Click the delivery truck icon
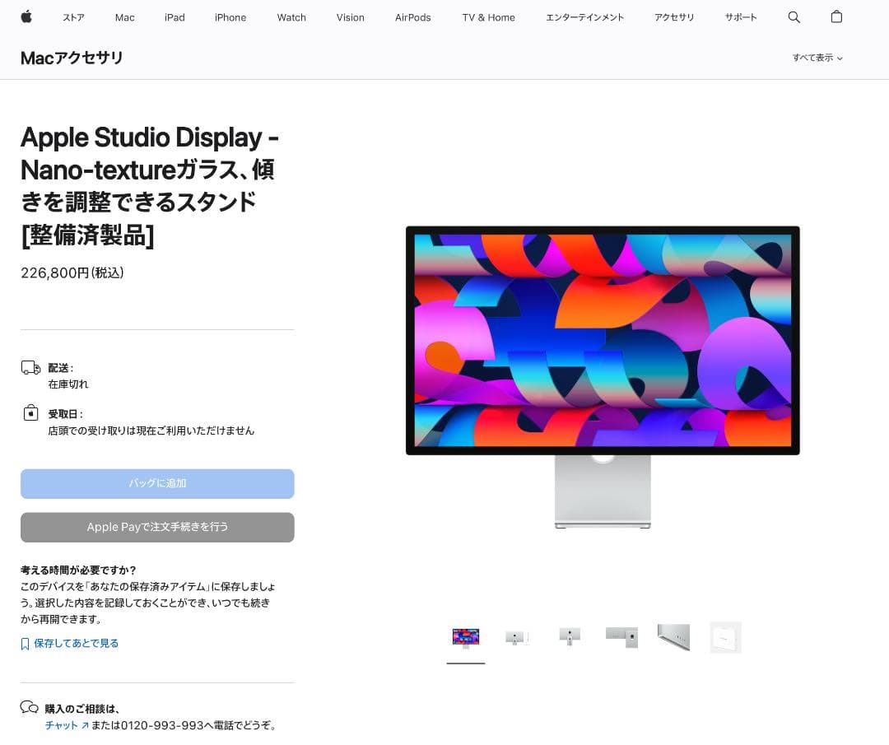The width and height of the screenshot is (889, 745). point(30,368)
